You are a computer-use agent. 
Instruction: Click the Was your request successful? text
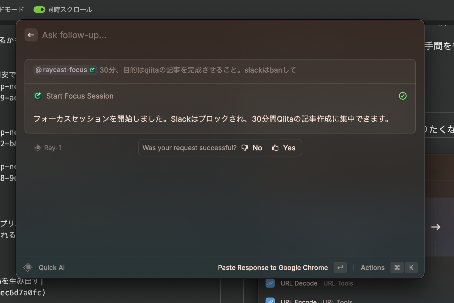(189, 148)
